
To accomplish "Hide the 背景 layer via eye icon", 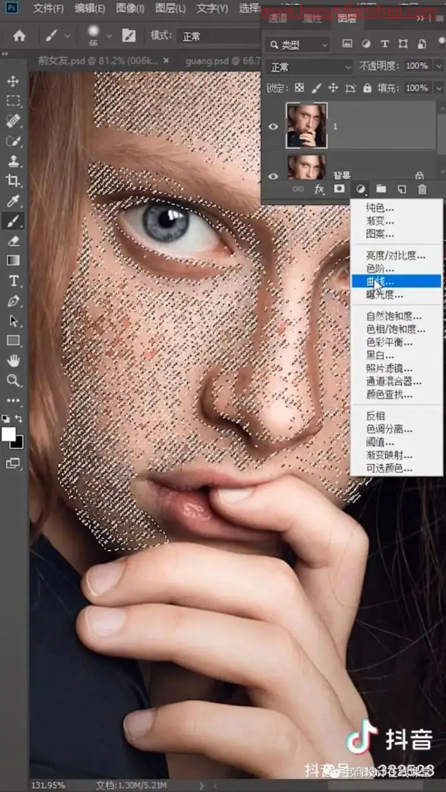I will tap(273, 176).
